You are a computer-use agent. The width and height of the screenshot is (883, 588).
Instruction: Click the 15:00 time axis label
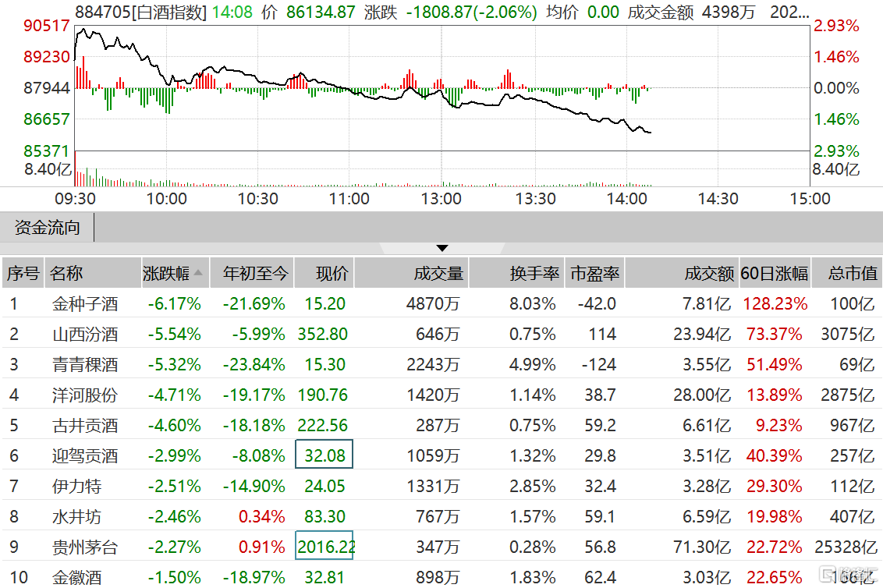[810, 199]
